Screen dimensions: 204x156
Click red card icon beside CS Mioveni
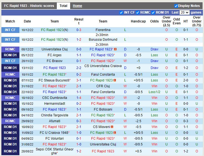click(112, 127)
